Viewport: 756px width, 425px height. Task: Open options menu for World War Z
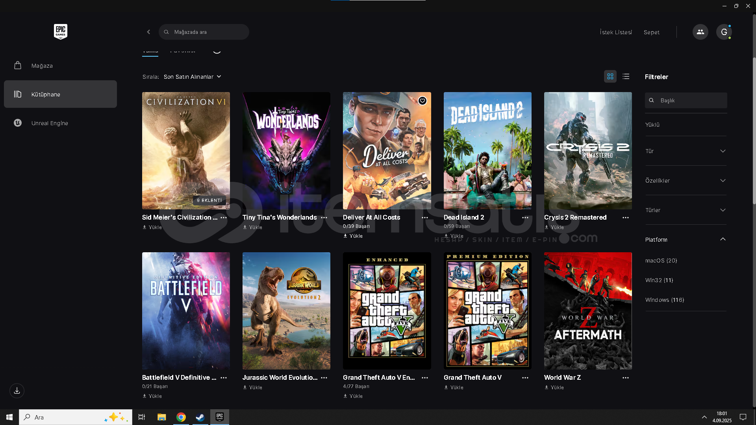626,378
